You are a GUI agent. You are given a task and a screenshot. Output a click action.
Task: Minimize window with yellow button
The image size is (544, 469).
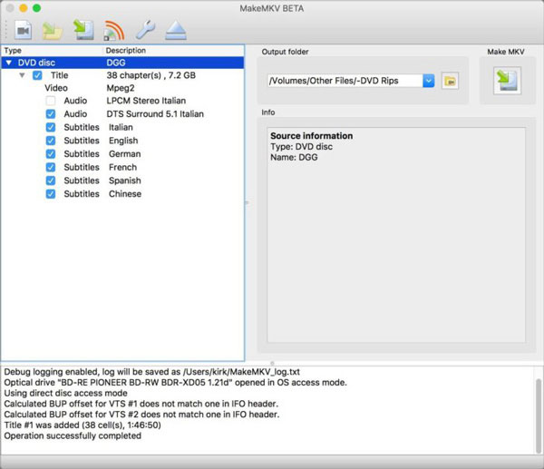point(24,8)
